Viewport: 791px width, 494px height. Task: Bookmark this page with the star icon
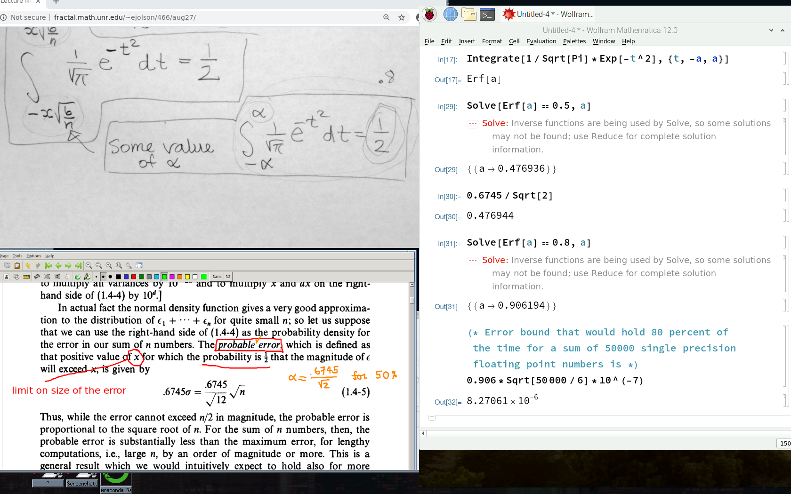pos(402,17)
